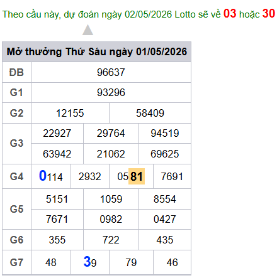277x278 pixels.
Task: Click the G6 number 722
Action: [111, 240]
